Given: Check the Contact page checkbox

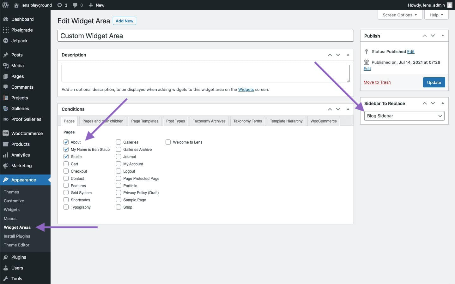Looking at the screenshot, I should point(66,178).
